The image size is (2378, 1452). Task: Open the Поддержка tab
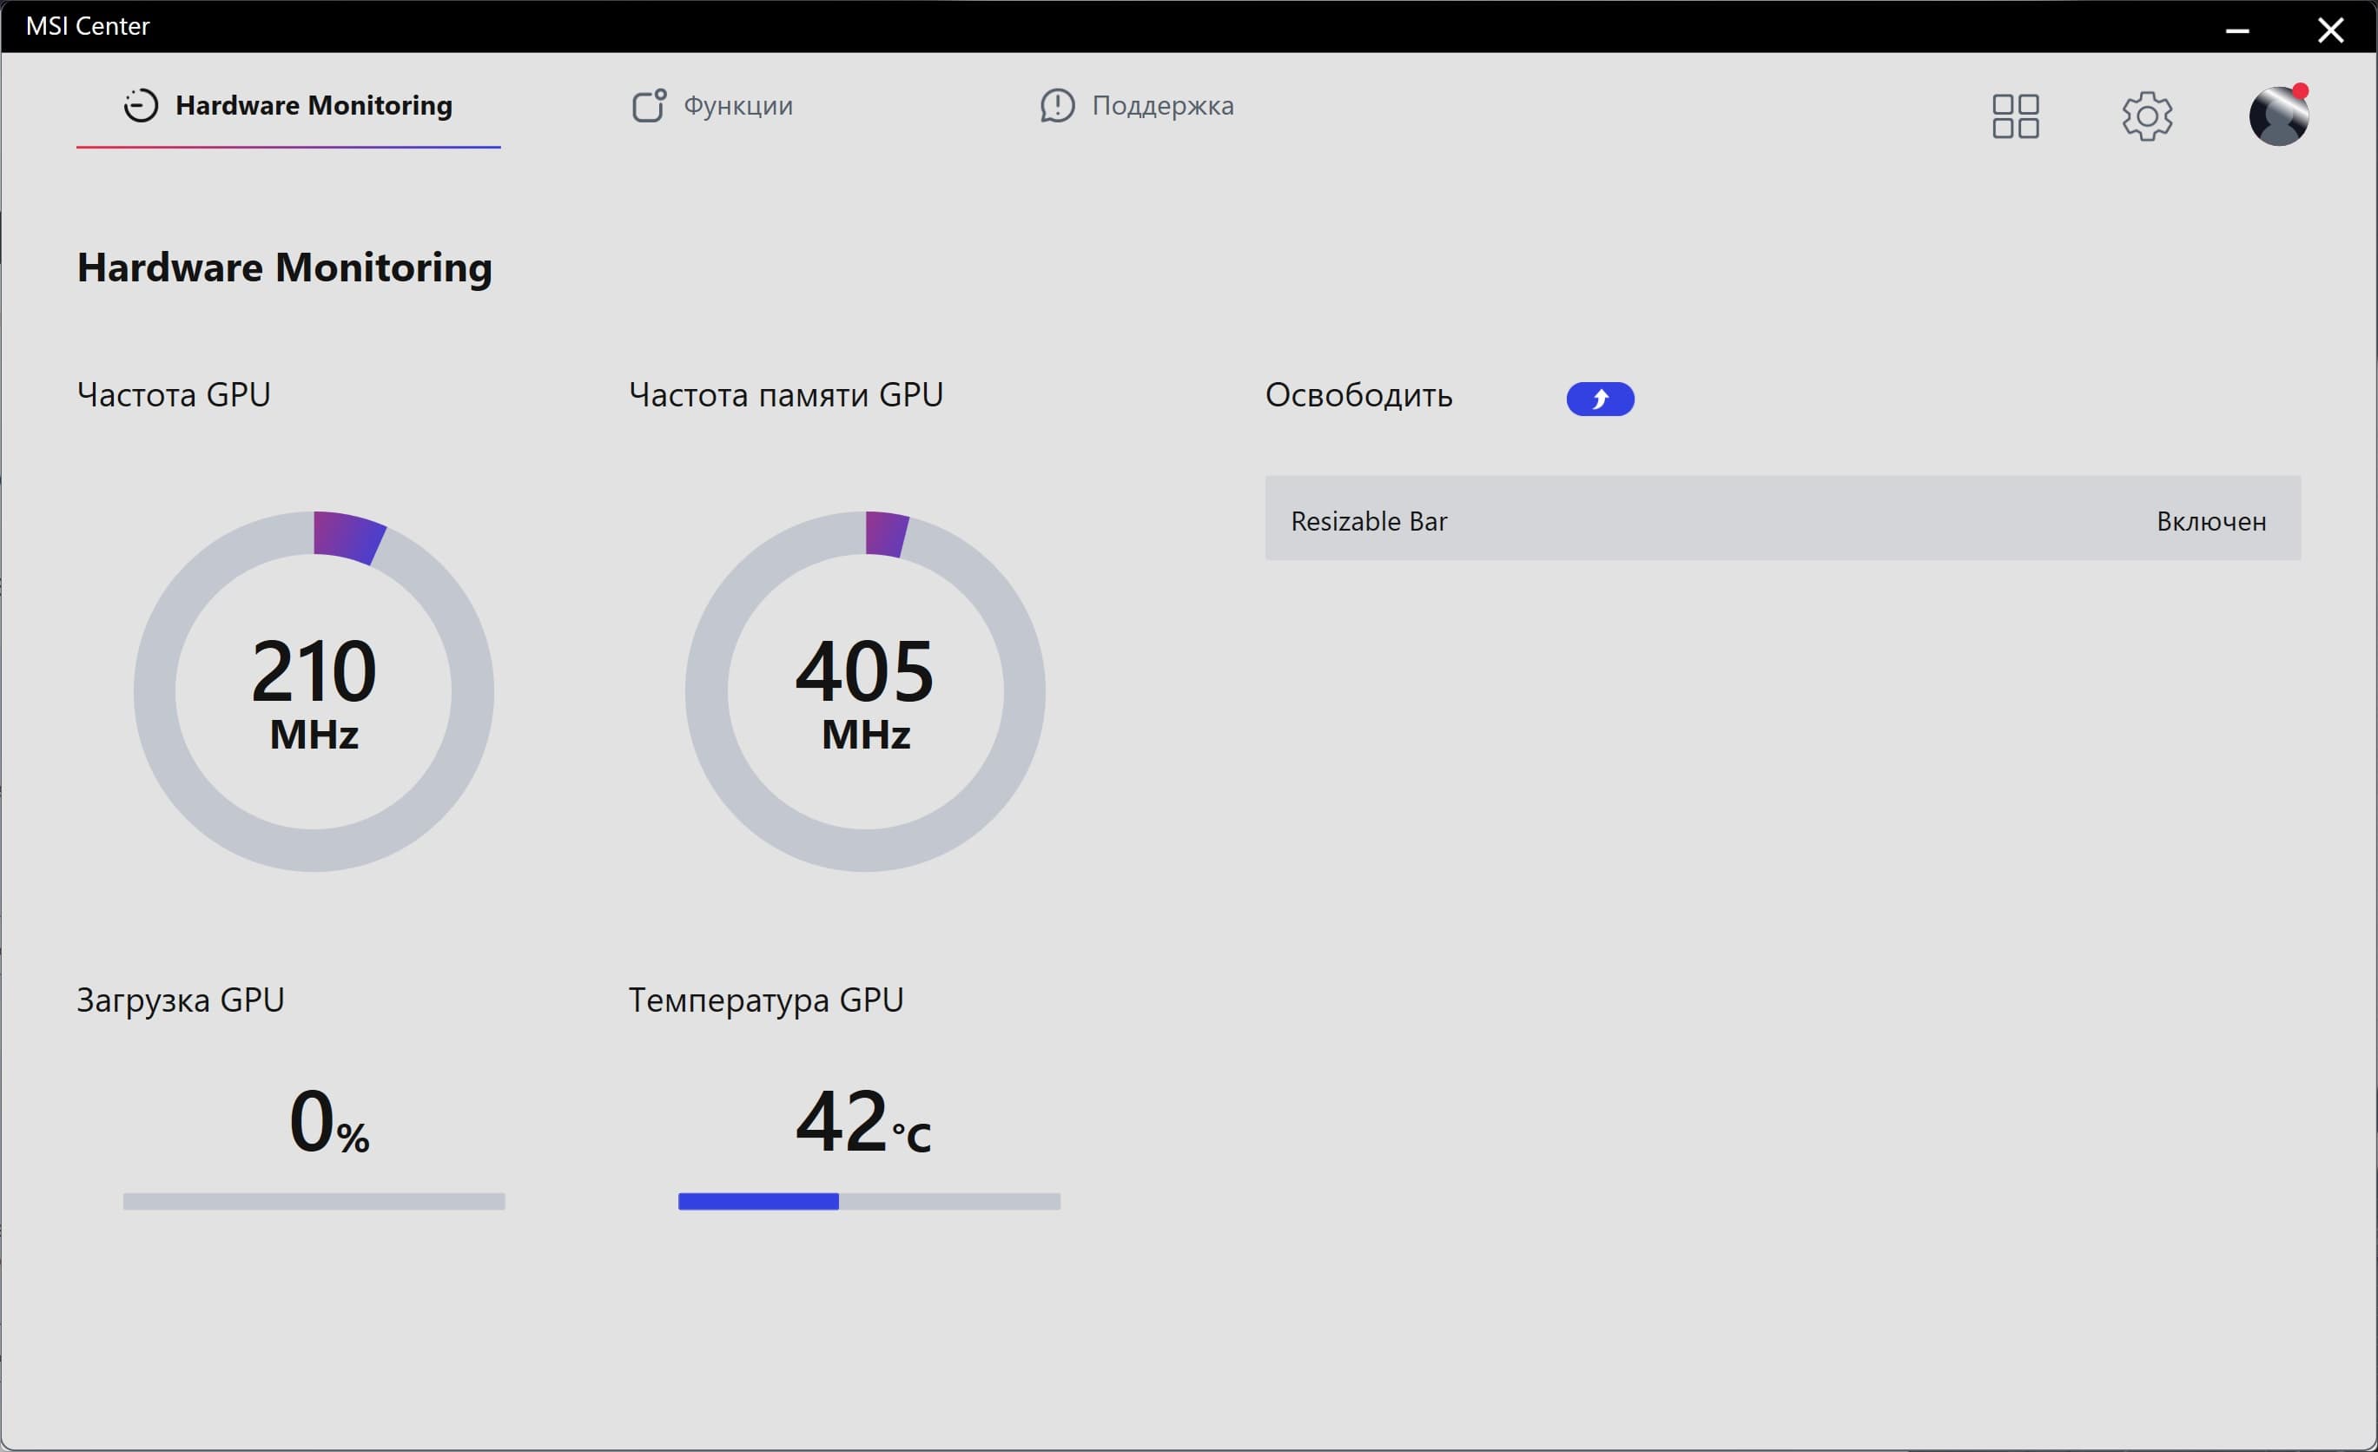[1162, 105]
